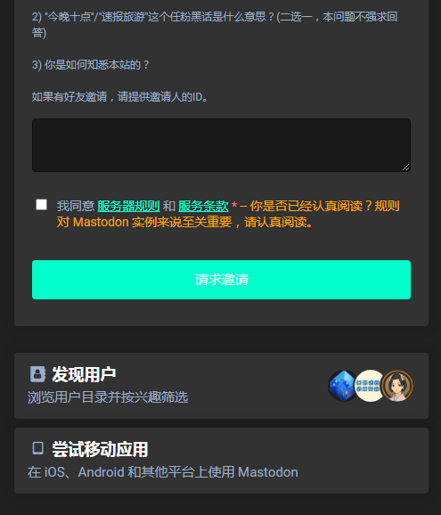Click question 2 今晚十点 text
This screenshot has height=515, width=441.
215,24
